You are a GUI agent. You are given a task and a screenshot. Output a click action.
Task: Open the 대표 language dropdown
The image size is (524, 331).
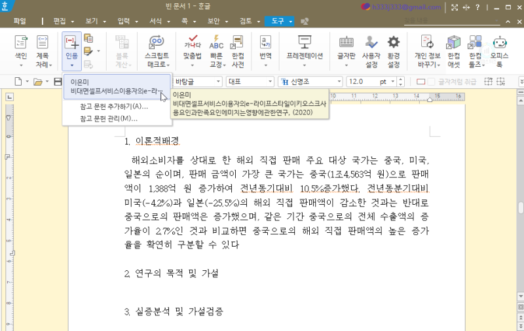270,81
